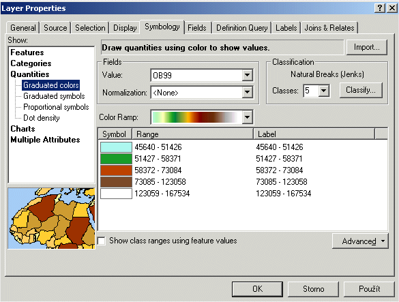
Task: Switch to the General tab
Action: [x=23, y=28]
